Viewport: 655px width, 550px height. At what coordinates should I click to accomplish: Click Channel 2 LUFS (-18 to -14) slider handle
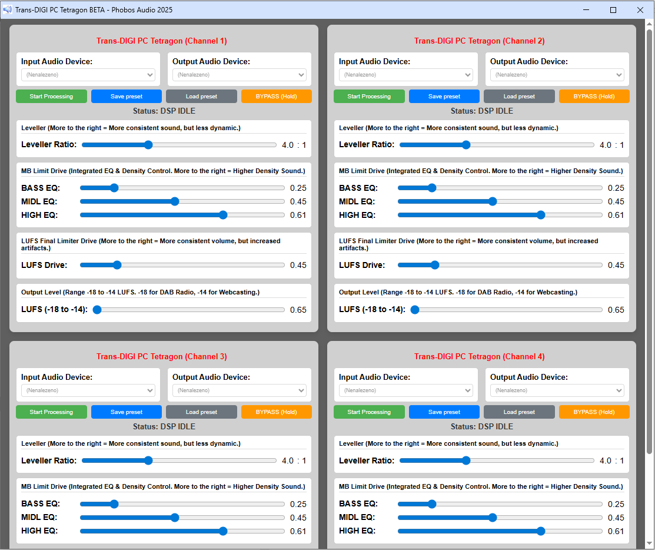pyautogui.click(x=415, y=310)
